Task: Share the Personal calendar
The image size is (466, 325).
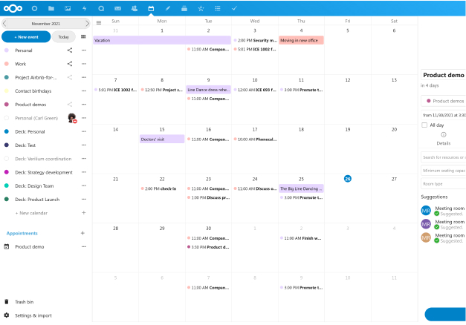Action: pos(70,50)
